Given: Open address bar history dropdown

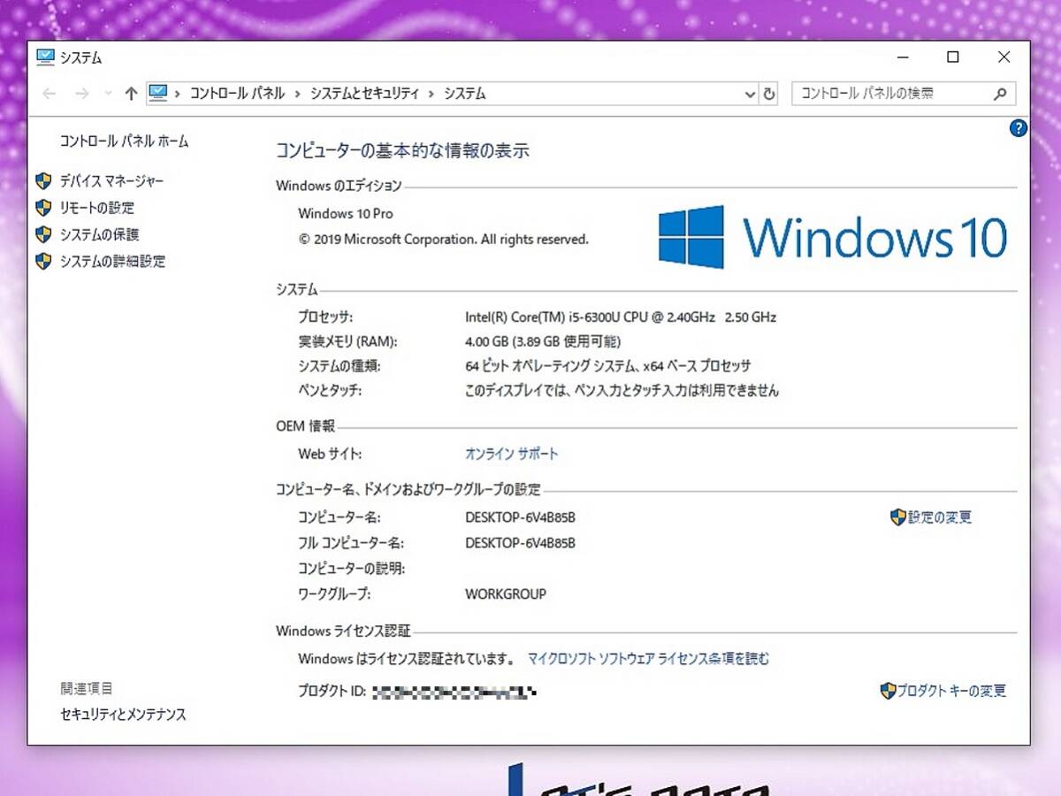Looking at the screenshot, I should [750, 94].
